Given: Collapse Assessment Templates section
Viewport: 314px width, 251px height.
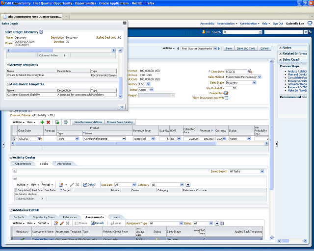Looking at the screenshot, I should tap(8, 84).
